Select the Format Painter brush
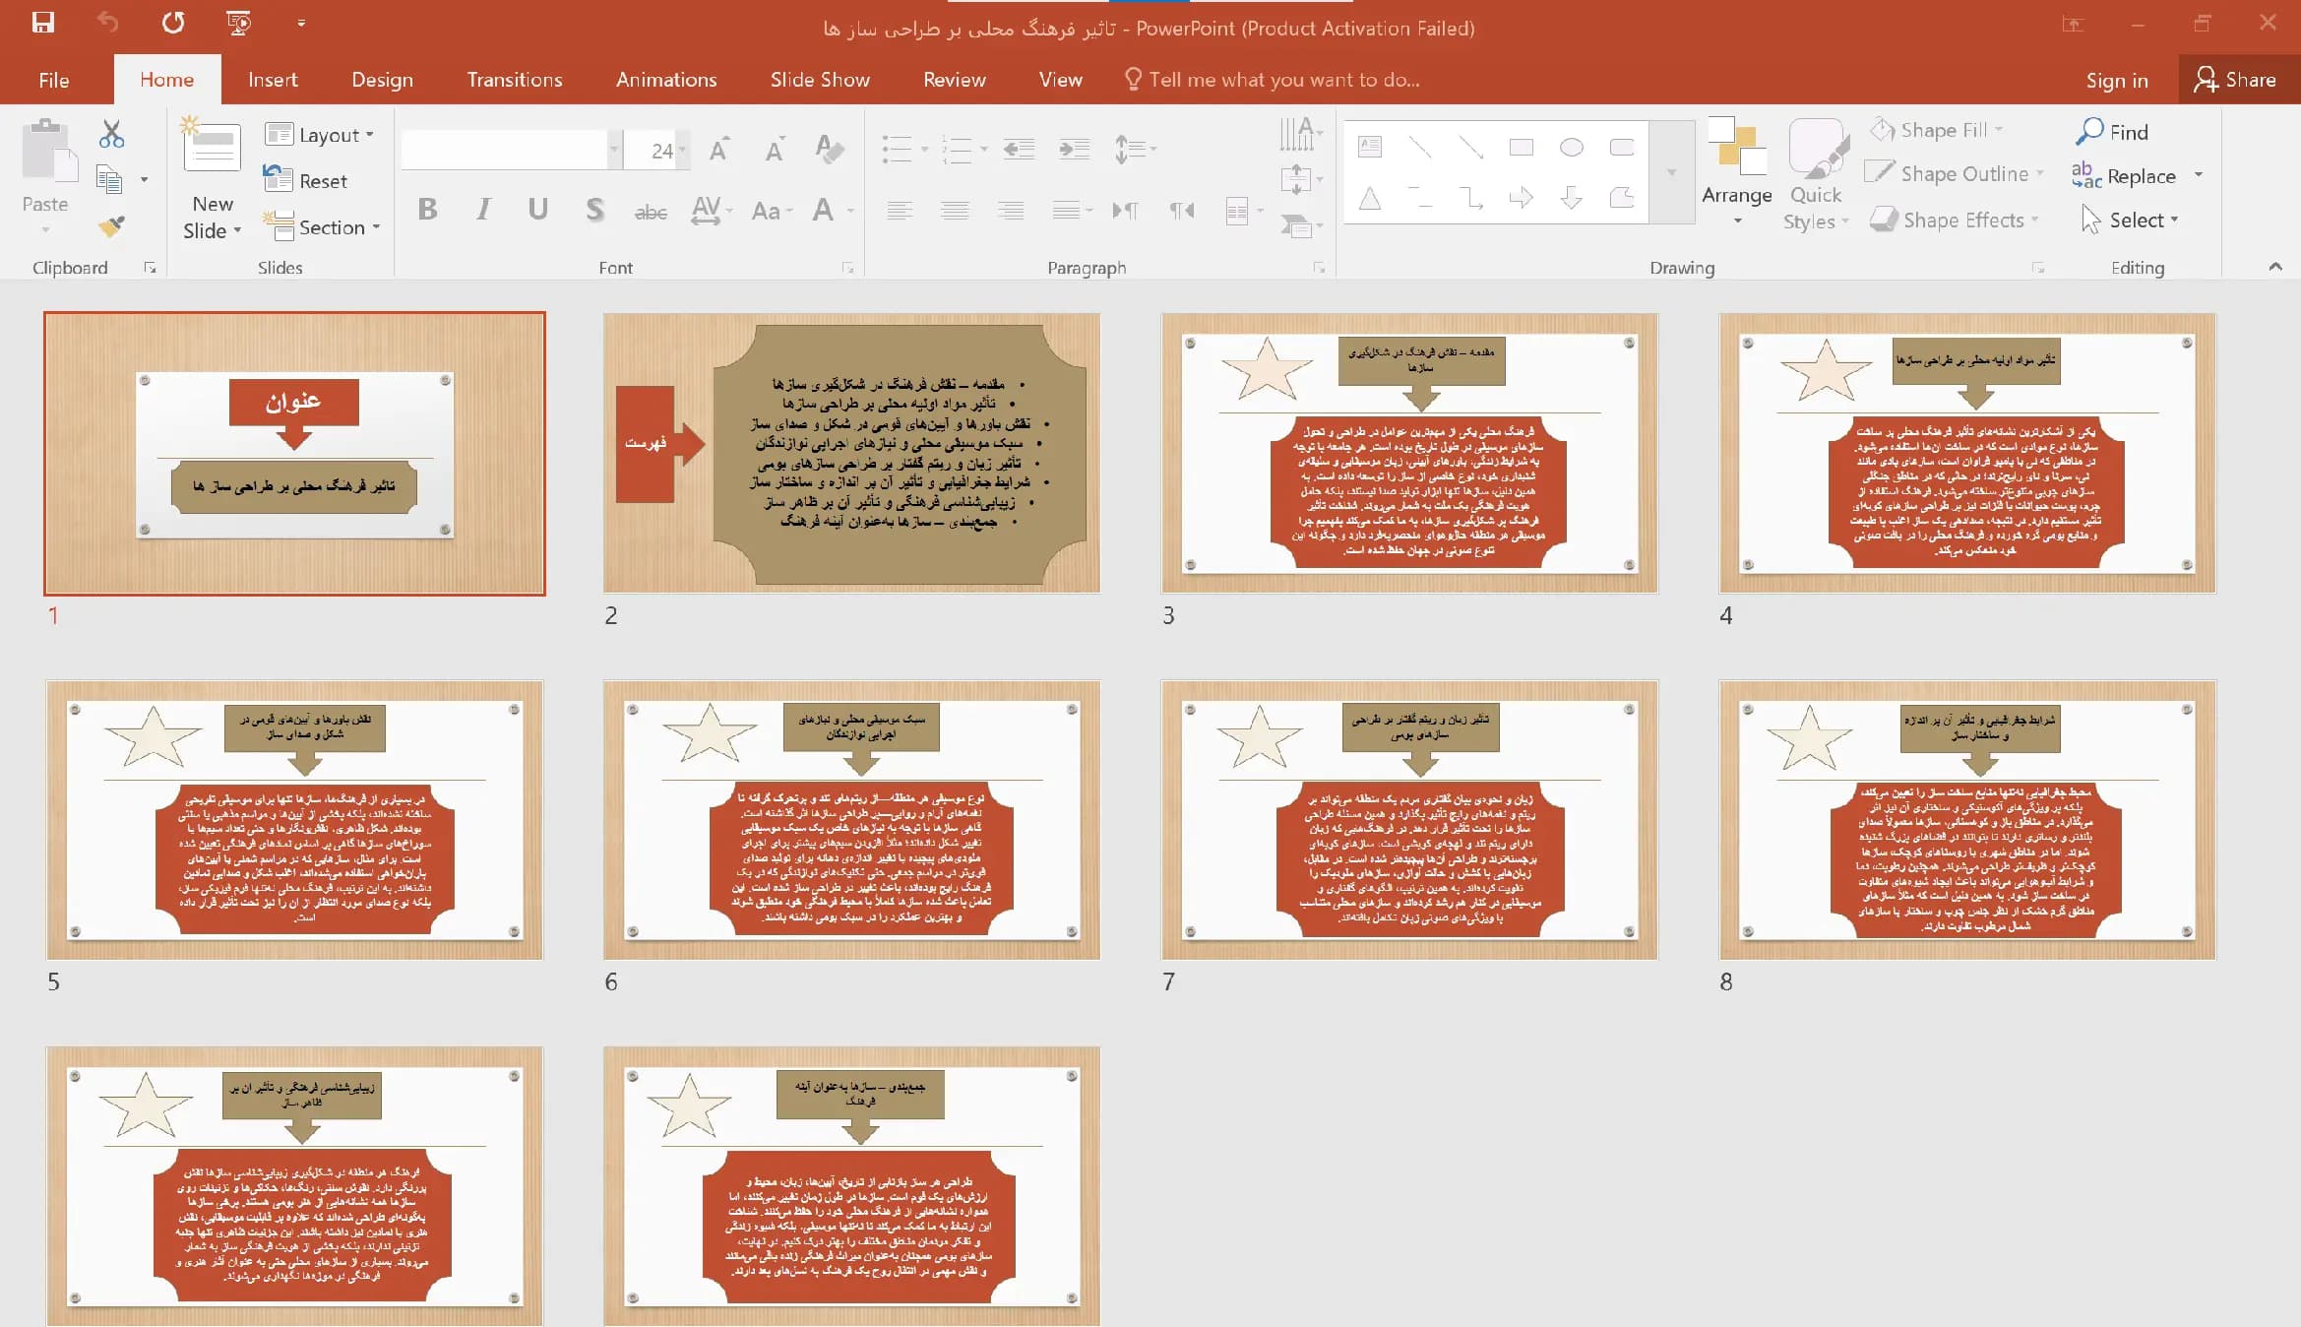 pos(111,226)
